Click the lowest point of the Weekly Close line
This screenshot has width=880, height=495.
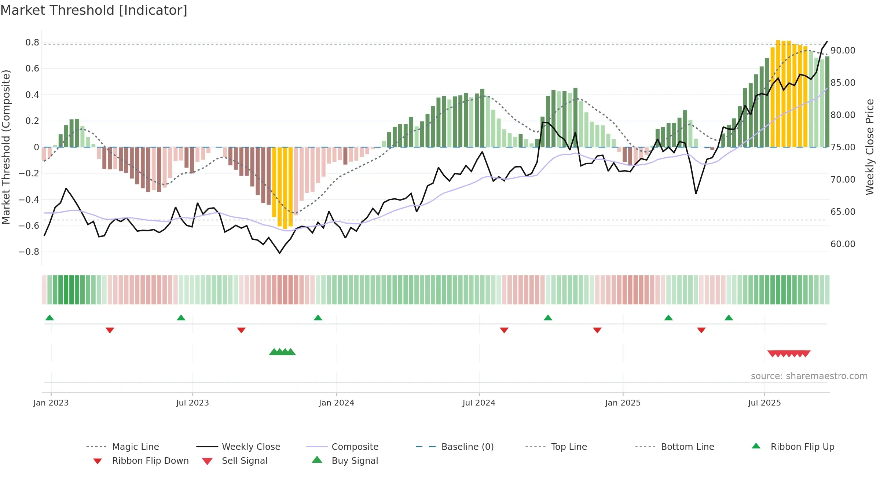pyautogui.click(x=280, y=253)
